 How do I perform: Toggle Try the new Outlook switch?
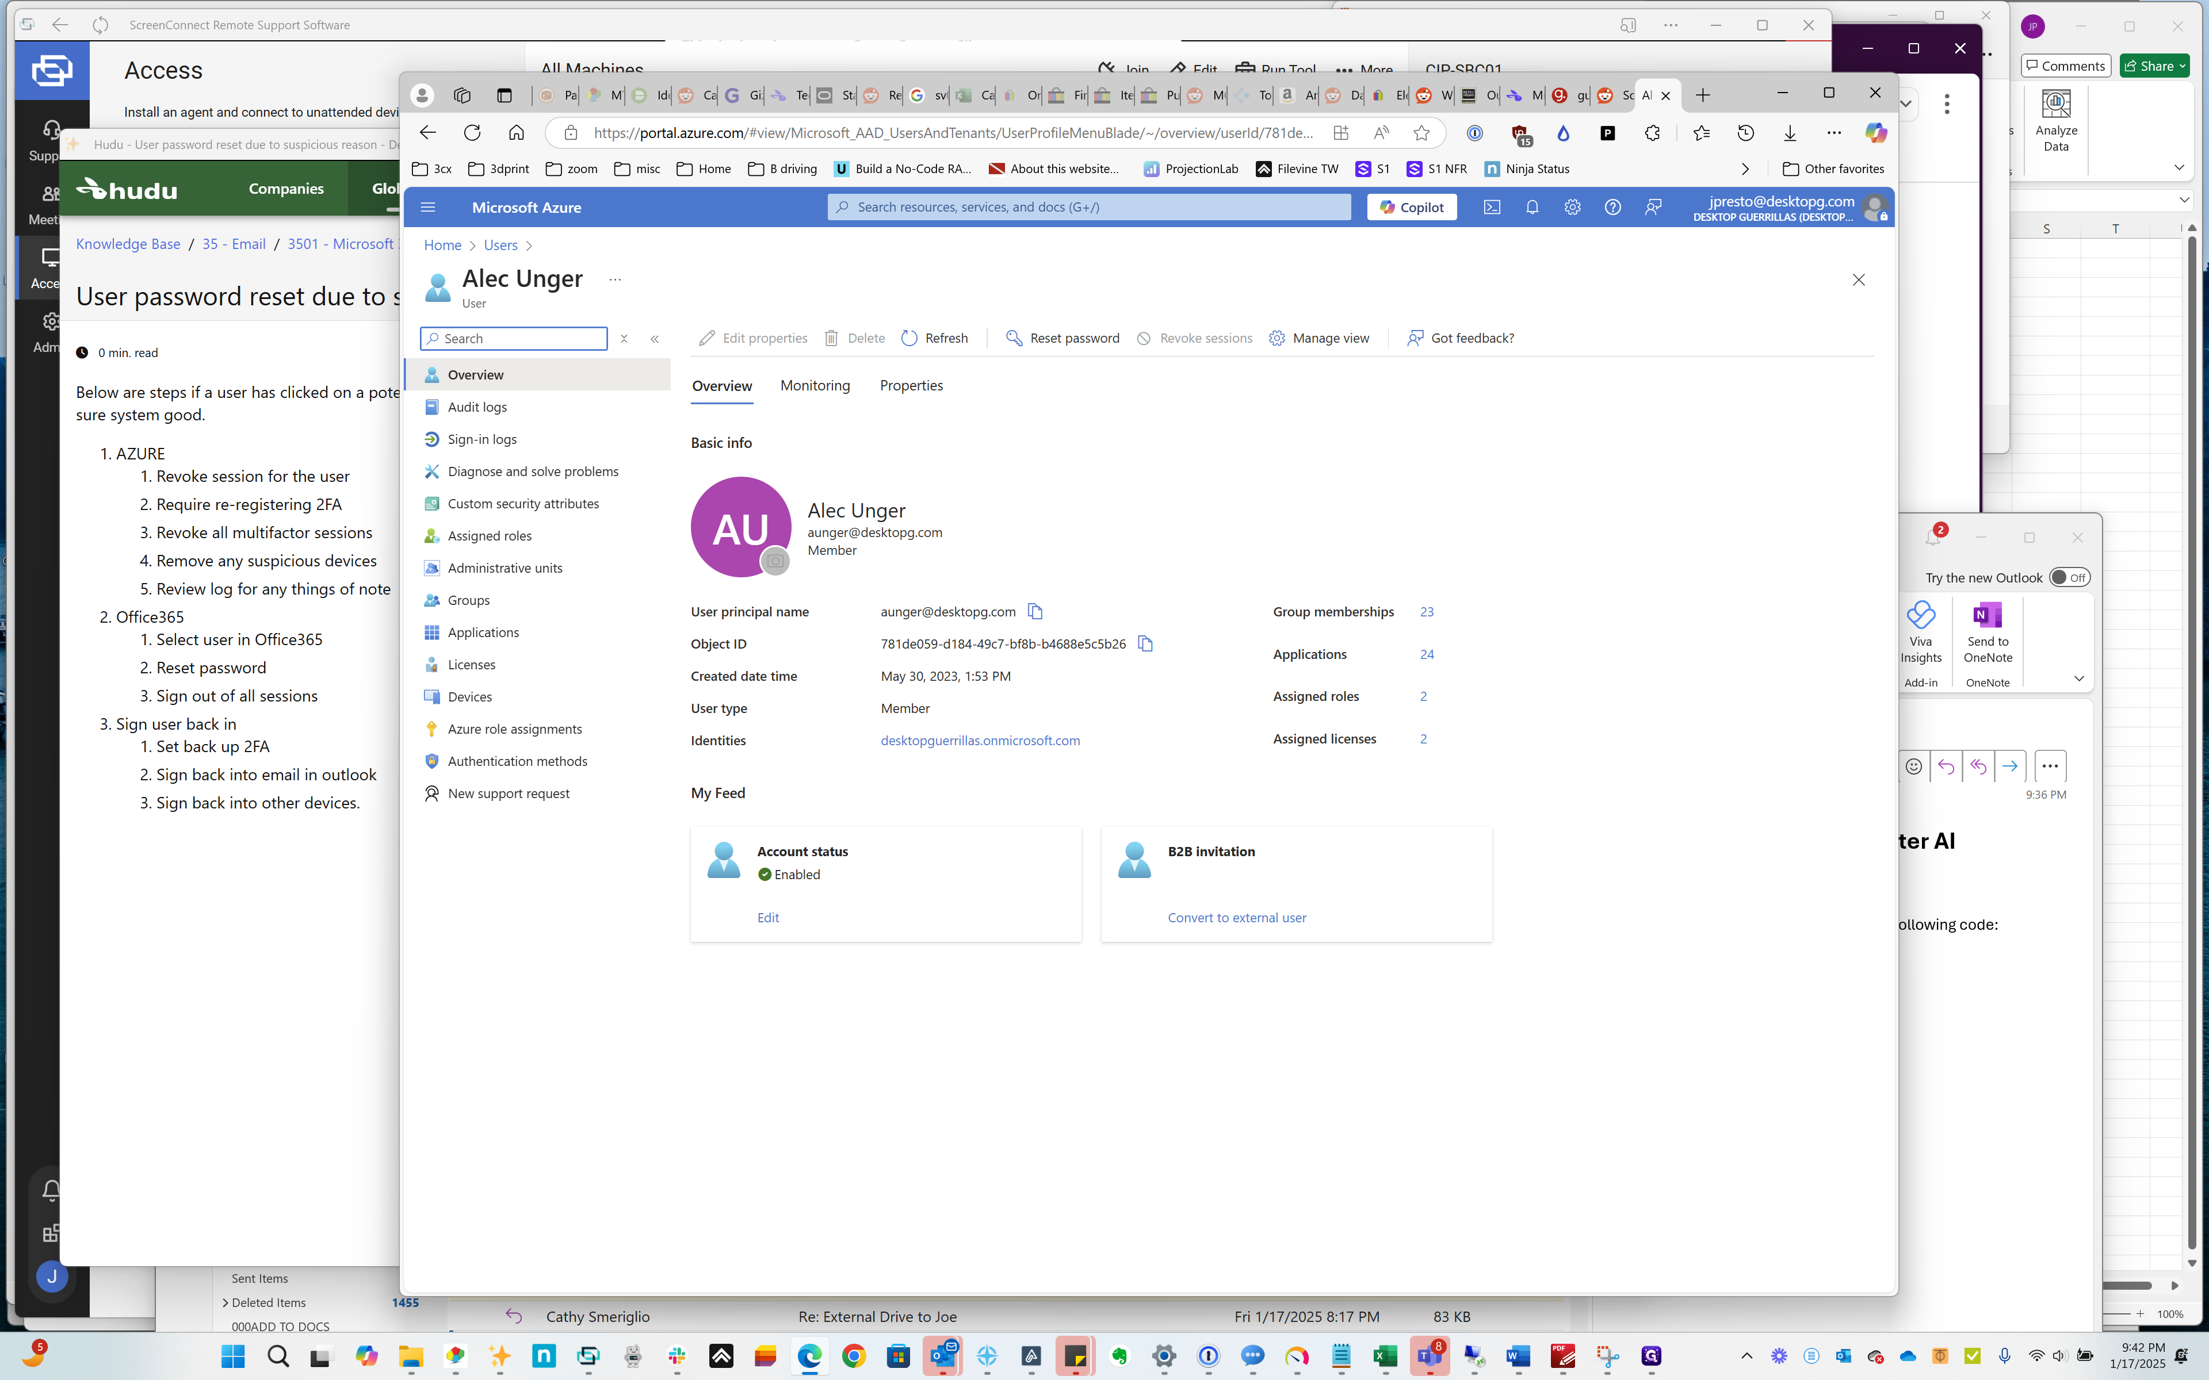point(2069,578)
